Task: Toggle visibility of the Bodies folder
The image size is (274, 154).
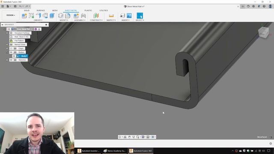Action: [x=11, y=52]
